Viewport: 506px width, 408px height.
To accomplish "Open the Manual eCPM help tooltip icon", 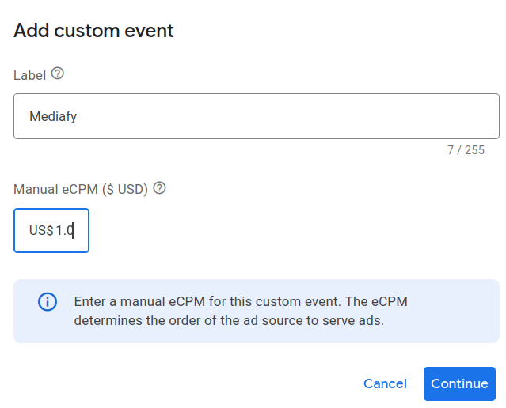I will click(159, 188).
